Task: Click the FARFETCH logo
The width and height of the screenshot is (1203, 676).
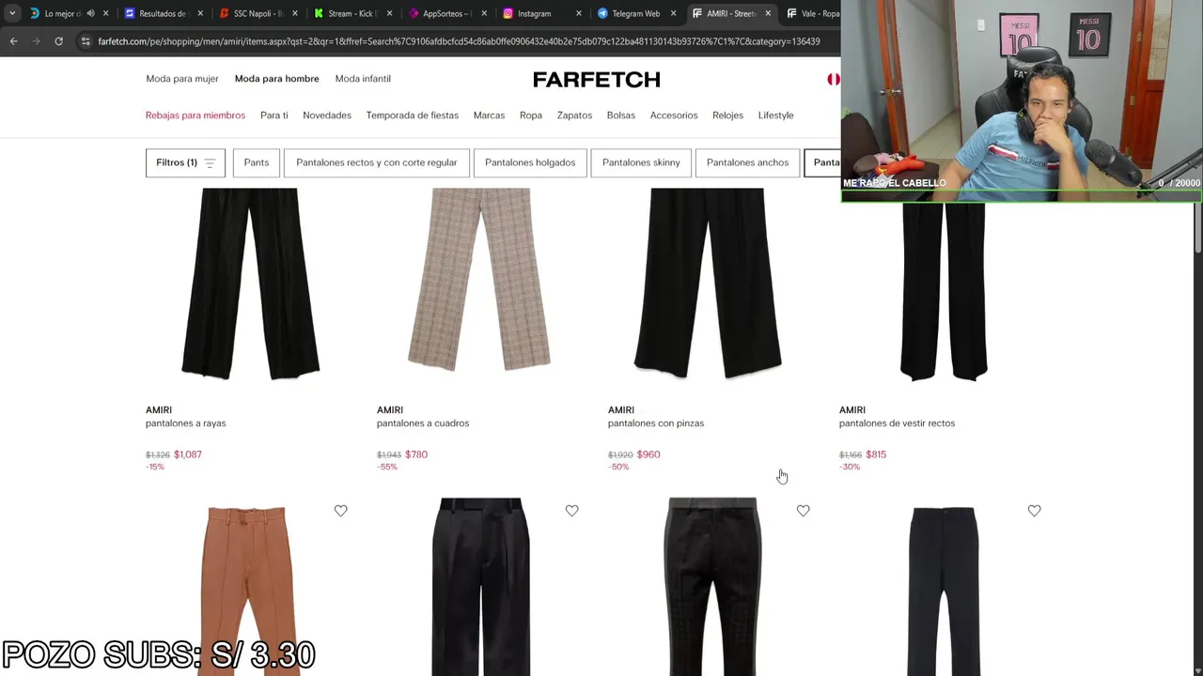Action: [x=597, y=80]
